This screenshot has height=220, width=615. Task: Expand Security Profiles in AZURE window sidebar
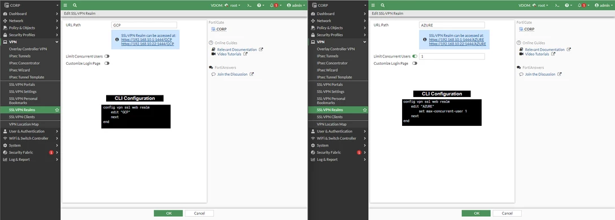[x=338, y=35]
